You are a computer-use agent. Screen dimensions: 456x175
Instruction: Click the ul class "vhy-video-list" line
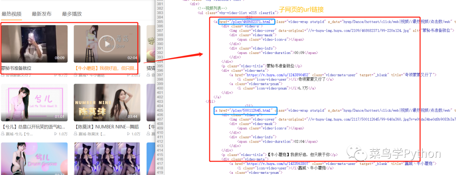tap(238, 13)
